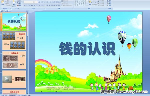This screenshot has height=96, width=150.
Task: Switch to the Outline pane tab
Action: point(7,11)
